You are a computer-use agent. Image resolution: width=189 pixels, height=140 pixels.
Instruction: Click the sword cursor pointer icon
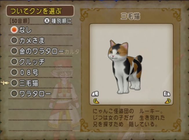coord(5,83)
